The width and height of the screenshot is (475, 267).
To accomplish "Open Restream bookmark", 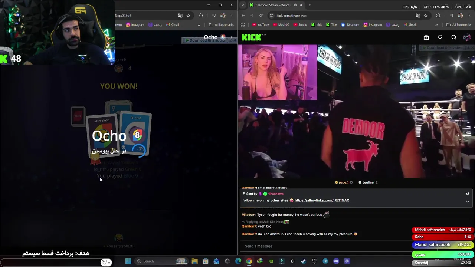I will pyautogui.click(x=350, y=25).
